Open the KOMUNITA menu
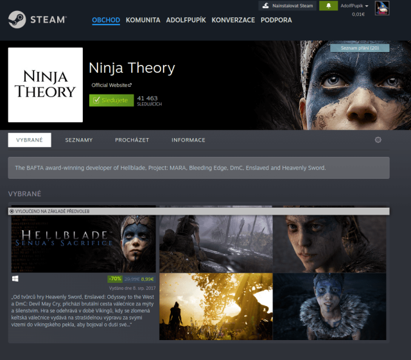This screenshot has height=360, width=411. [143, 20]
